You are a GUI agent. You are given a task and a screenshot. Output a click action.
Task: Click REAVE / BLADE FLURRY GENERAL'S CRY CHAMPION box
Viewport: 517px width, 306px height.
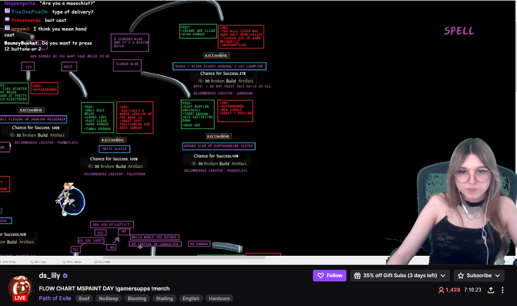tap(219, 66)
